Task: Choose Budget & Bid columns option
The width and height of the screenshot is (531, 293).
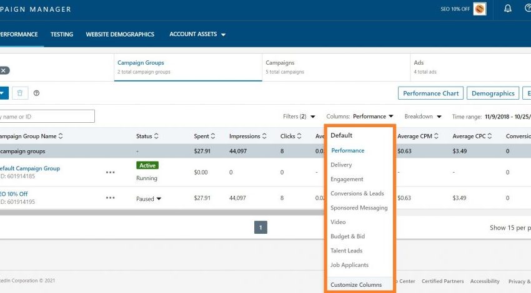Action: [347, 236]
